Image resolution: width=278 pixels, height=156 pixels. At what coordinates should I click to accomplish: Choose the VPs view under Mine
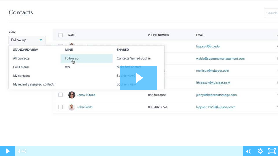[x=67, y=67]
